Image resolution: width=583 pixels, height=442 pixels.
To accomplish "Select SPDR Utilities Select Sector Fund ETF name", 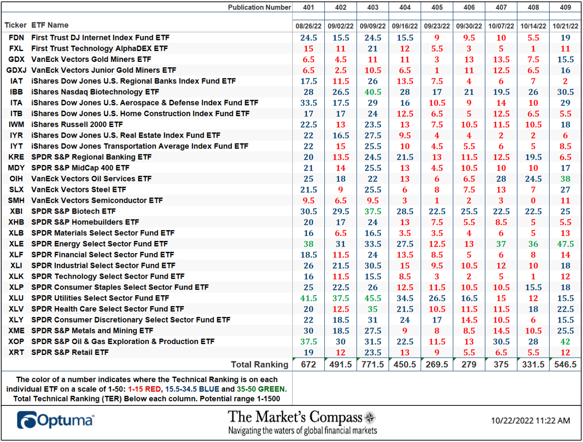I will pos(100,298).
